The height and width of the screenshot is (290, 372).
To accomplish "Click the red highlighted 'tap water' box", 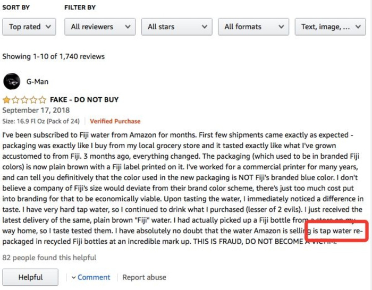I will (x=336, y=232).
